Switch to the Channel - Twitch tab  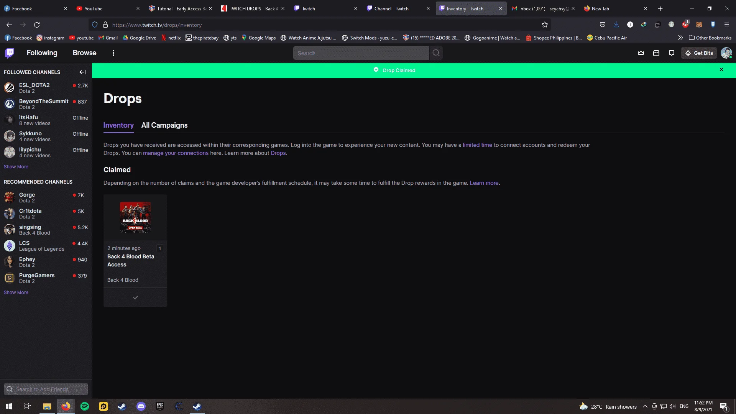point(399,8)
